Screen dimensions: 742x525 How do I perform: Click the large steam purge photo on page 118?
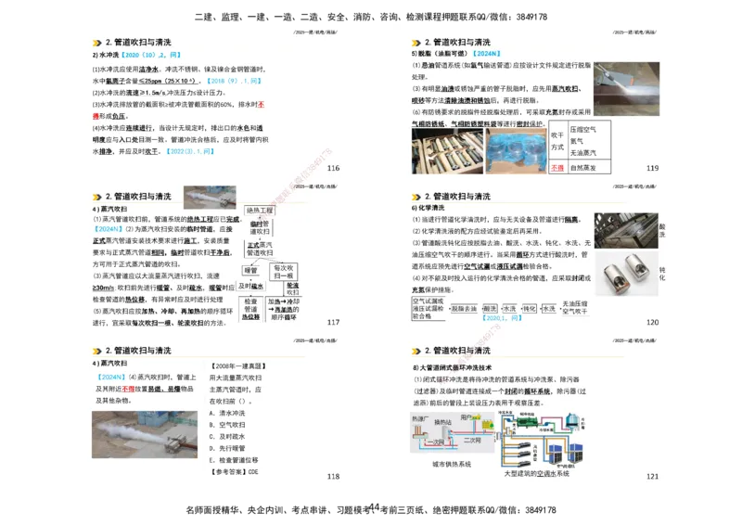[145, 434]
